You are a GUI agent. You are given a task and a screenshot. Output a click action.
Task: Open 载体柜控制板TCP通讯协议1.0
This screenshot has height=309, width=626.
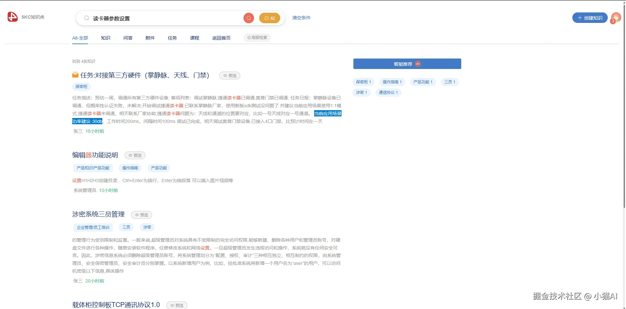[x=116, y=304]
